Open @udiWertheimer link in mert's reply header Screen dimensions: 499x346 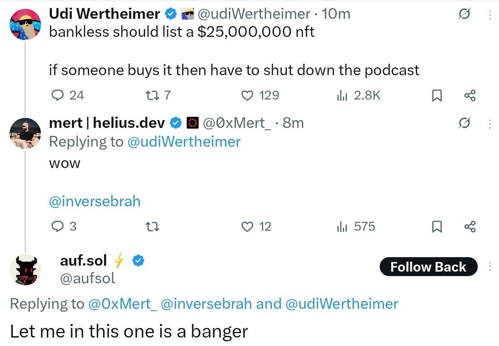point(184,142)
